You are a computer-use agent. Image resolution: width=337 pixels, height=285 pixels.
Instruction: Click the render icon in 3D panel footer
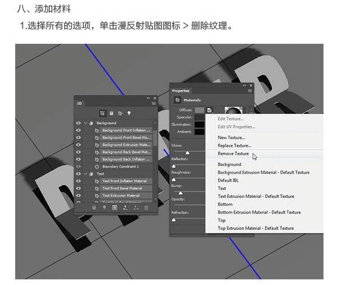point(115,208)
